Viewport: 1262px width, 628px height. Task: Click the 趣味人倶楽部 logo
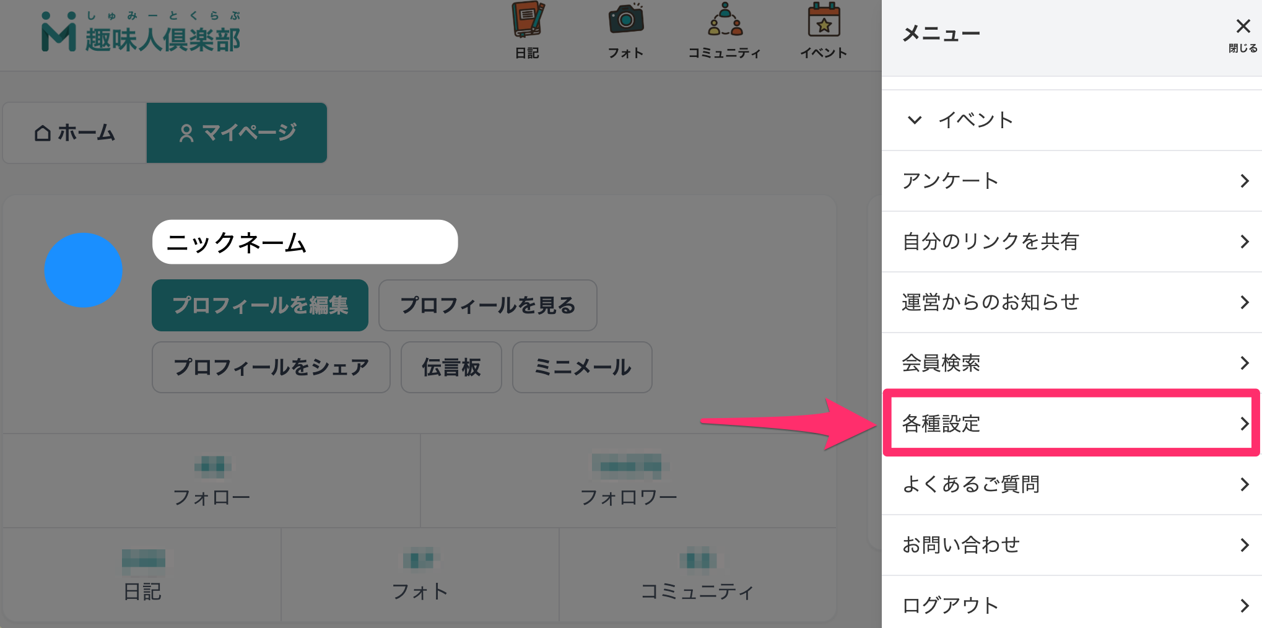(x=139, y=34)
